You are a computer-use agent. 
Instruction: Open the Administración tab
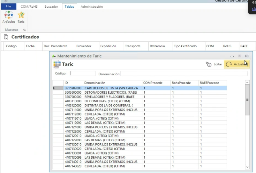(x=92, y=6)
